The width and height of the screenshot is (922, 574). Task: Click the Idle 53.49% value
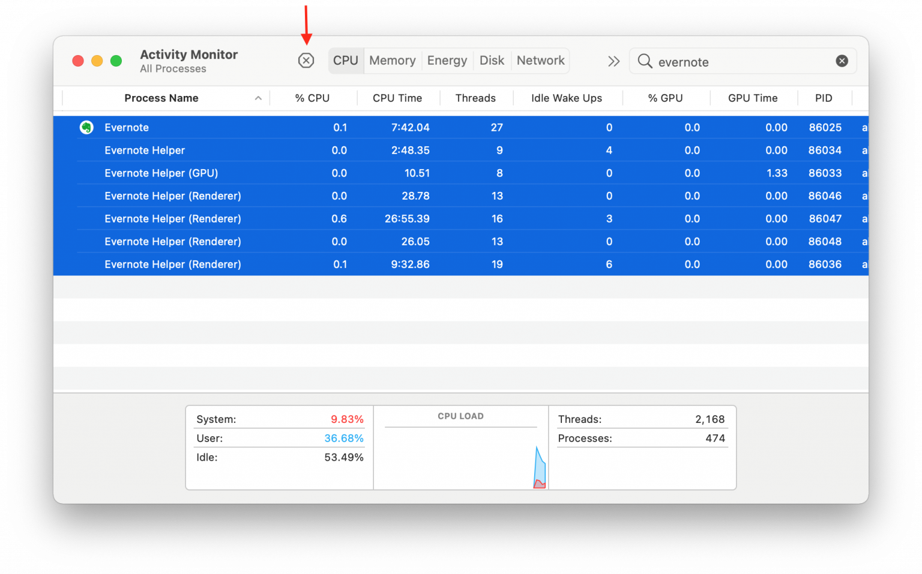point(344,457)
